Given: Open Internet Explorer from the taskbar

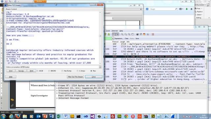Looking at the screenshot, I should (11, 116).
